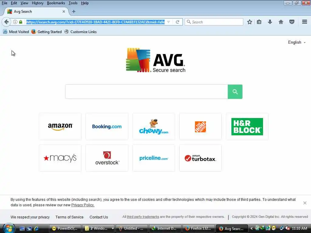311x233 pixels.
Task: Dismiss the cookie notice with the X
Action: tap(305, 203)
